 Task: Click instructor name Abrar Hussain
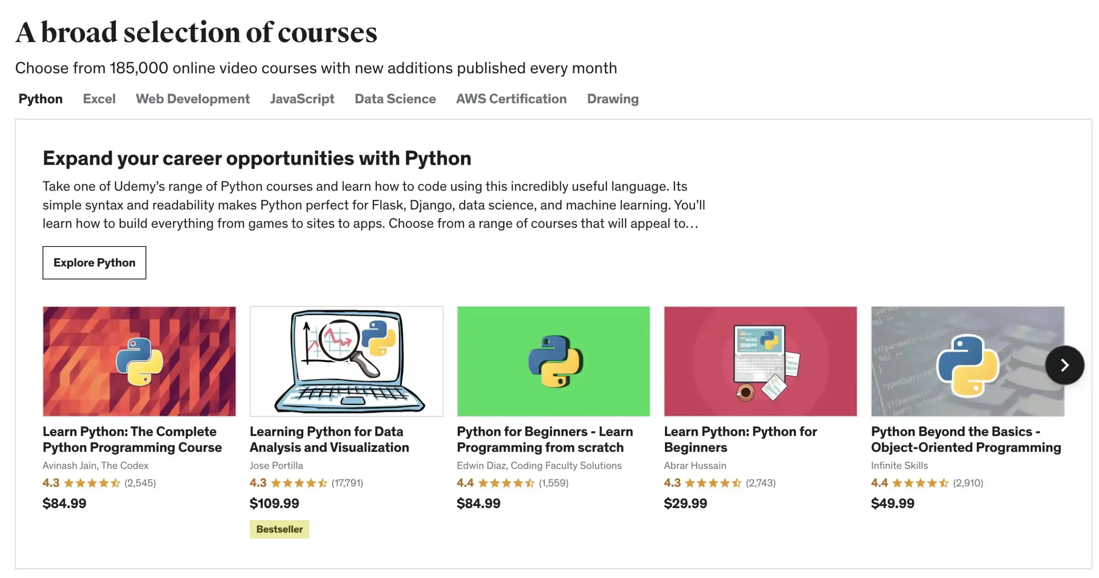(x=695, y=465)
